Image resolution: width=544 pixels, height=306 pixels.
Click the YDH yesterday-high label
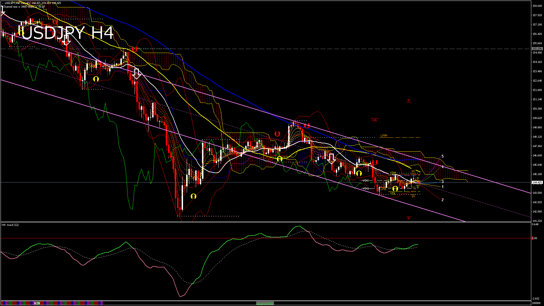tap(393, 173)
